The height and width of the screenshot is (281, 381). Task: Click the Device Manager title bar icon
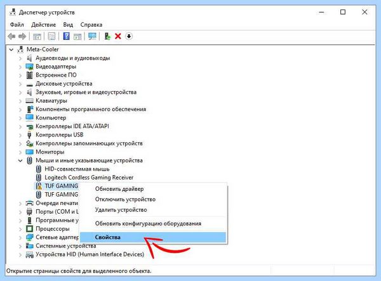[13, 13]
